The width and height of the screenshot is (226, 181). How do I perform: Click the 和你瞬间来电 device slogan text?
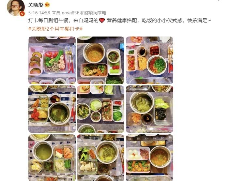(93, 13)
